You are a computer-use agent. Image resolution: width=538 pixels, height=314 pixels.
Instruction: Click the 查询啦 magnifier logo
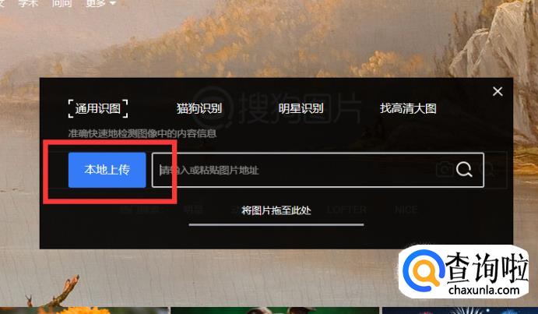pyautogui.click(x=423, y=270)
